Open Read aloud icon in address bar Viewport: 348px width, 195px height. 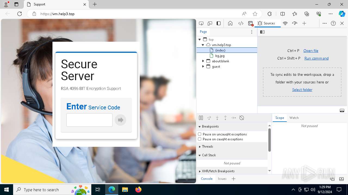244,14
